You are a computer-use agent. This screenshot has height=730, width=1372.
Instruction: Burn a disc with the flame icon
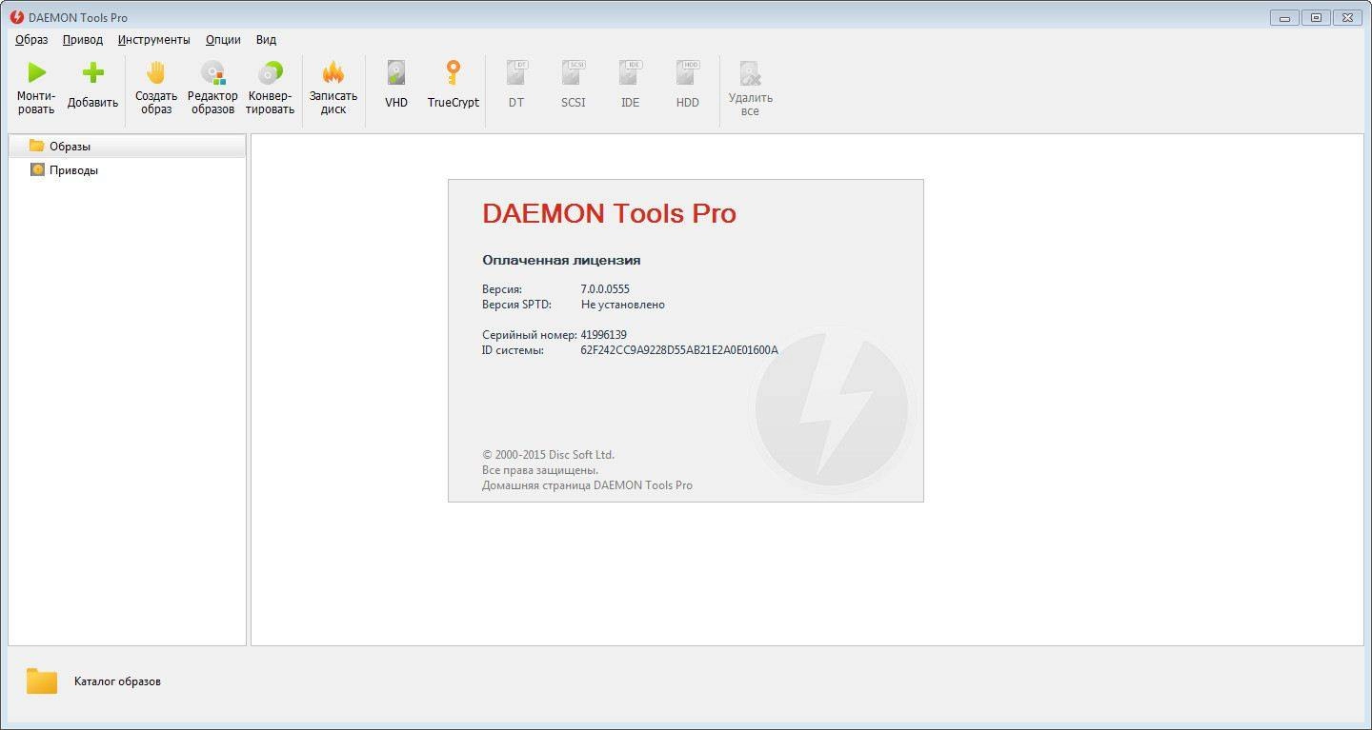click(333, 72)
